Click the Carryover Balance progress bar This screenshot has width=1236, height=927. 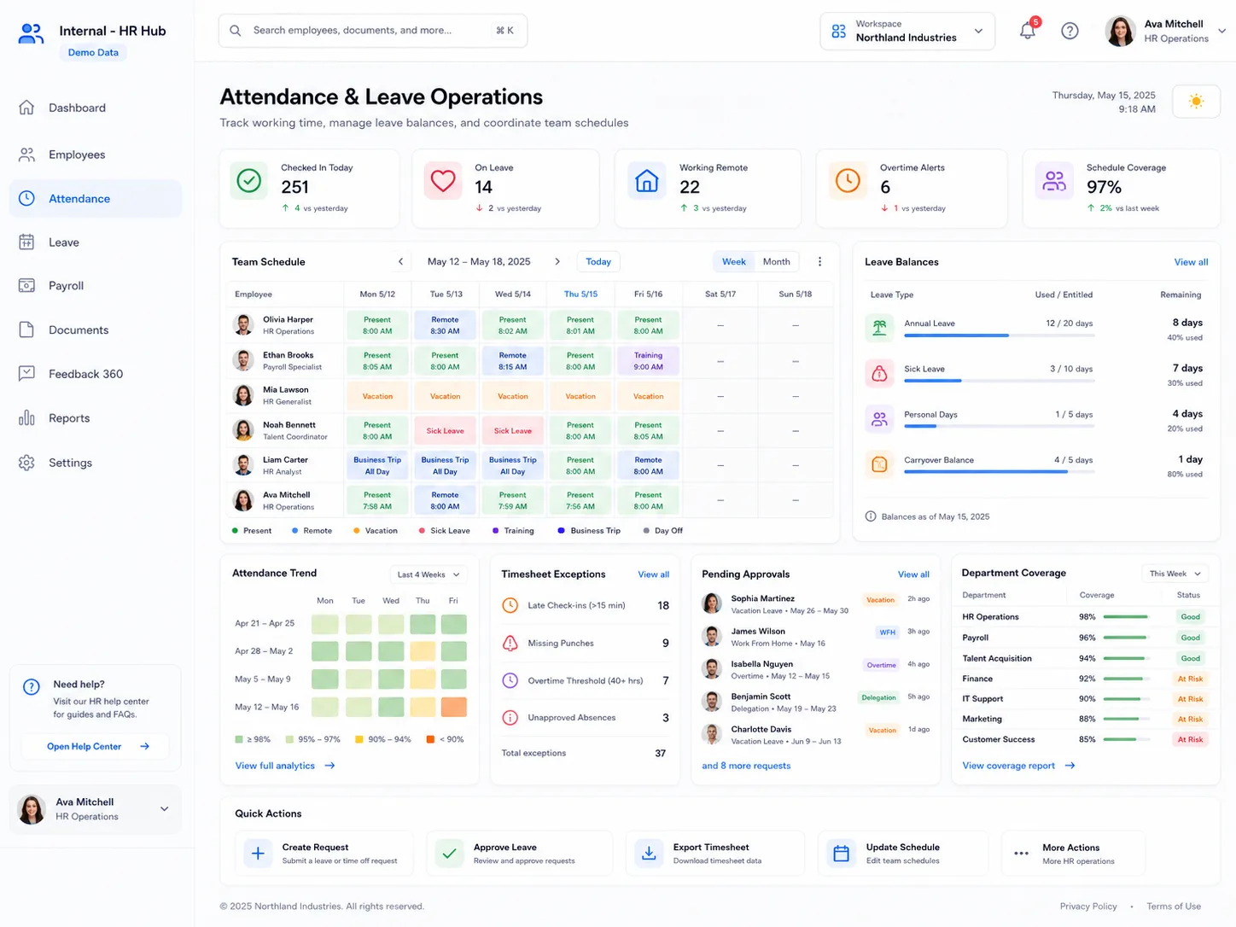click(999, 472)
